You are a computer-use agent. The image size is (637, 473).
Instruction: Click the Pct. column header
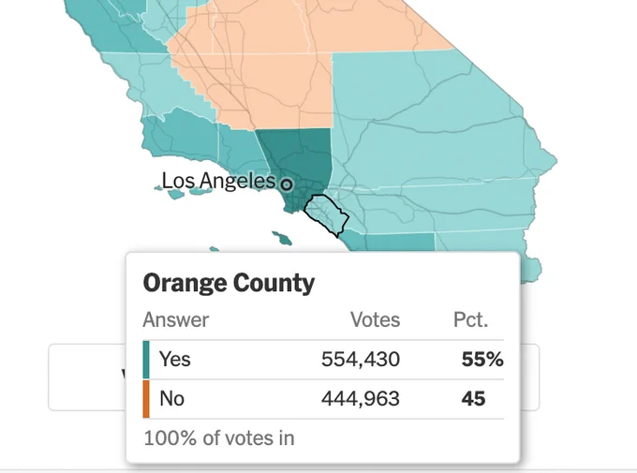click(x=471, y=319)
